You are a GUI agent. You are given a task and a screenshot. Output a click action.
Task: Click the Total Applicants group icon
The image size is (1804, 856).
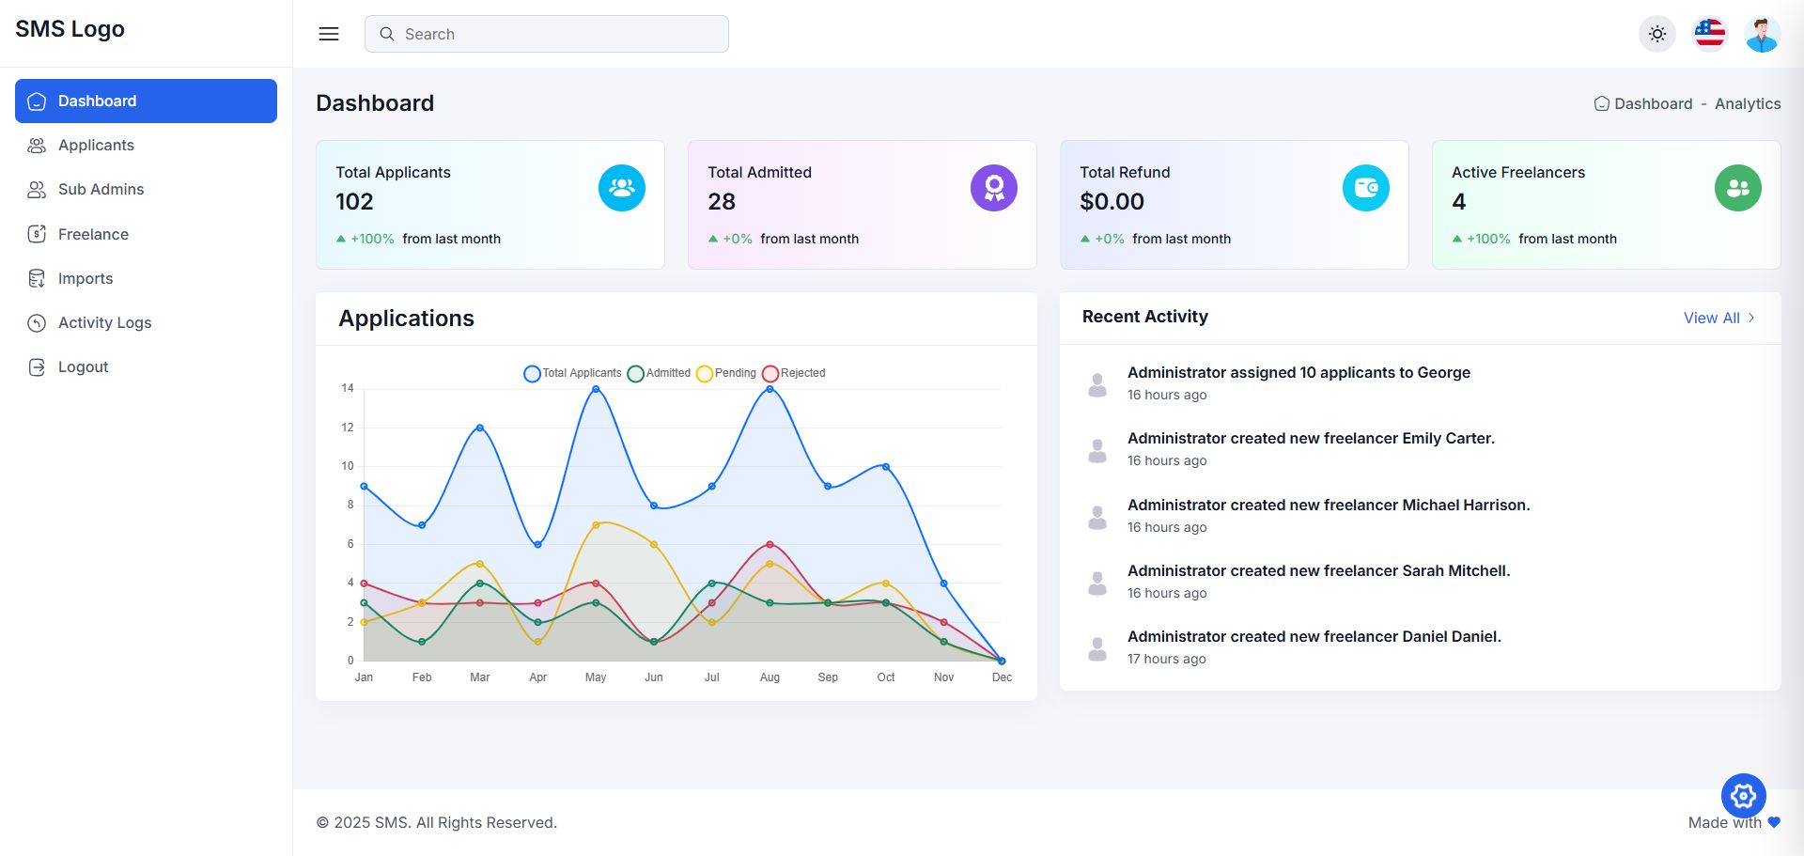(x=622, y=188)
